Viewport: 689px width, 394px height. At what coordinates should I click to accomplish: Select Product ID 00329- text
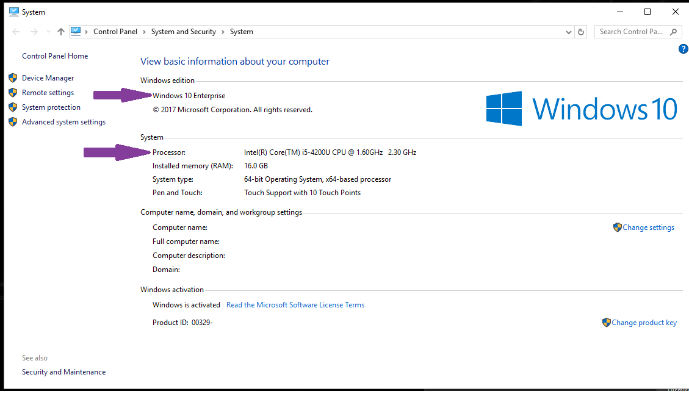pos(182,323)
